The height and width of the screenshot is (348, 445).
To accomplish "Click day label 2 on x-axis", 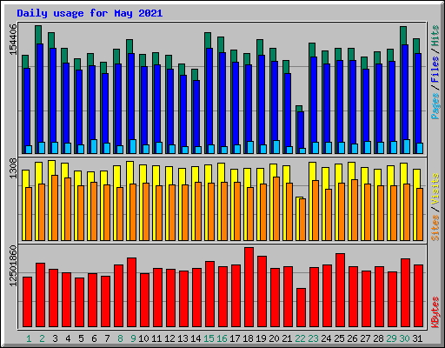I will click(42, 338).
